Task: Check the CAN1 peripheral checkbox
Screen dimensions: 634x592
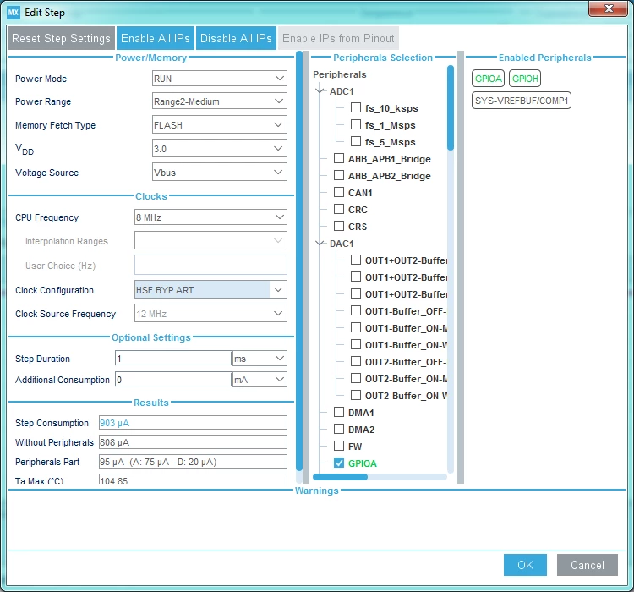Action: click(x=339, y=192)
